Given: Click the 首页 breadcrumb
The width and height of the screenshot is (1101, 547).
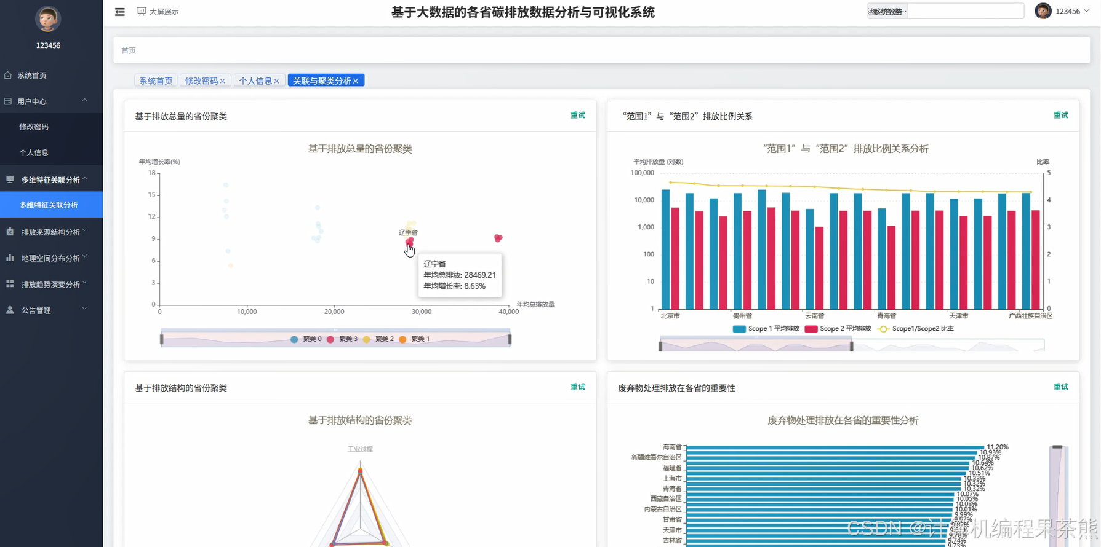Looking at the screenshot, I should (x=129, y=50).
